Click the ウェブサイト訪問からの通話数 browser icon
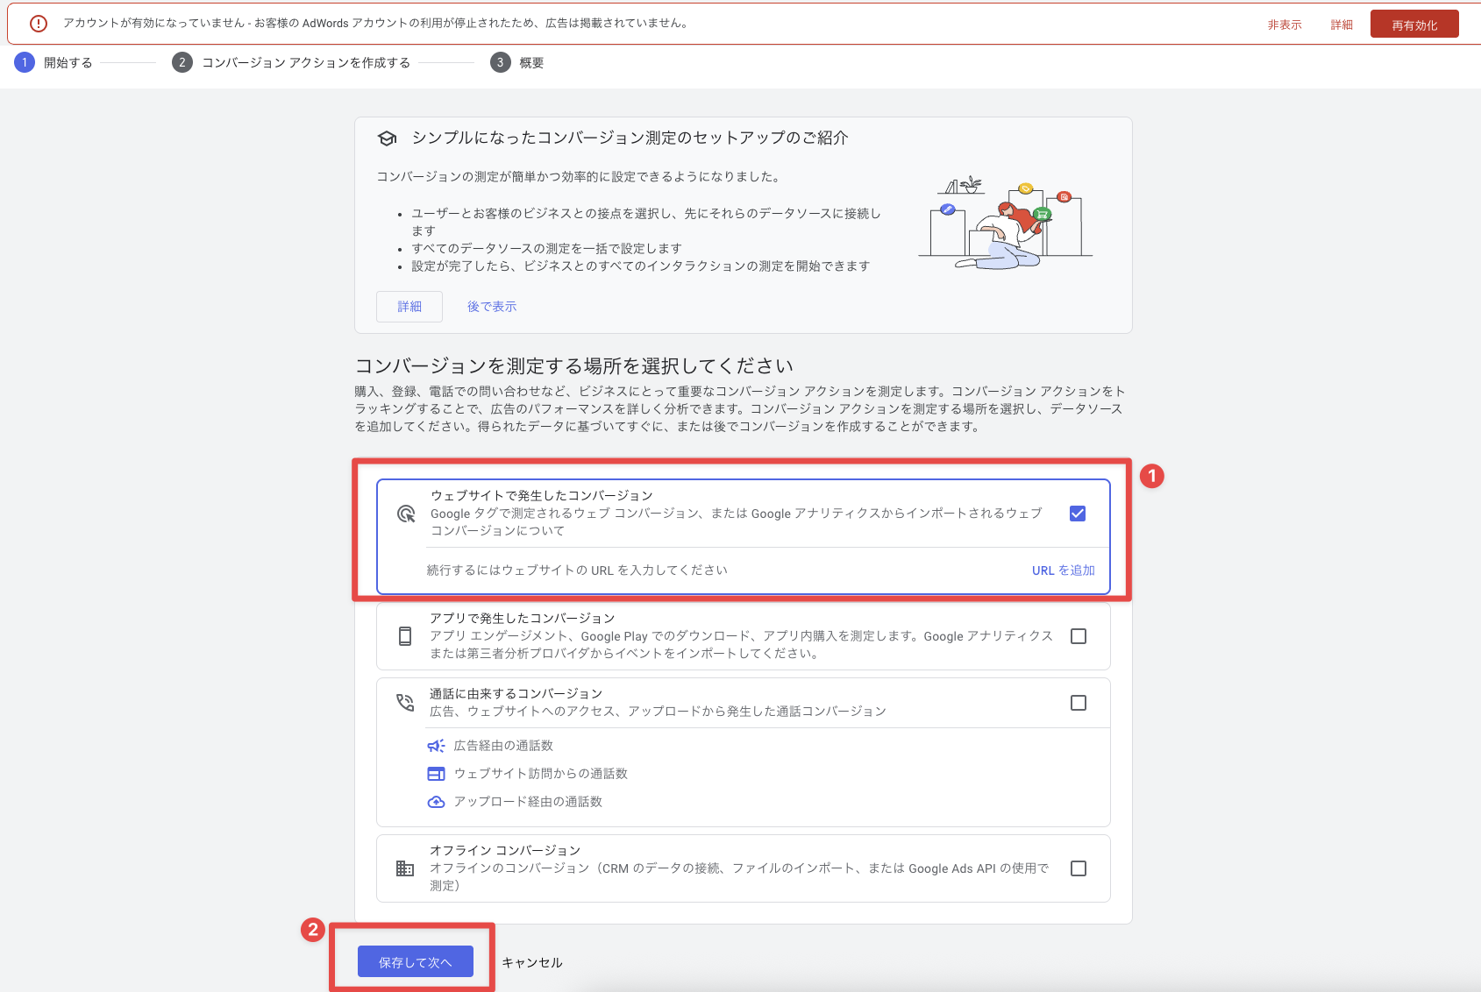The image size is (1481, 992). click(x=436, y=774)
